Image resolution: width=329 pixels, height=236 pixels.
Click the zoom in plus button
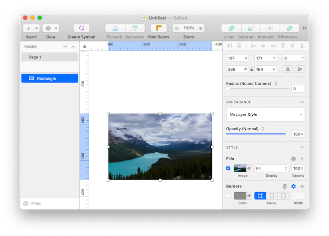[201, 28]
